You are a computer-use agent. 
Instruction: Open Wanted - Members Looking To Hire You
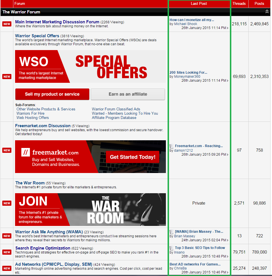(x=125, y=113)
